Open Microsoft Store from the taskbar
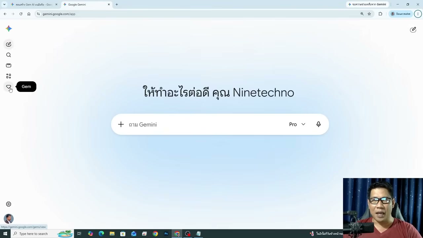The image size is (423, 238). (x=123, y=234)
